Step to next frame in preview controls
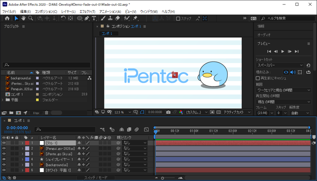This screenshot has height=181, width=317. (290, 52)
